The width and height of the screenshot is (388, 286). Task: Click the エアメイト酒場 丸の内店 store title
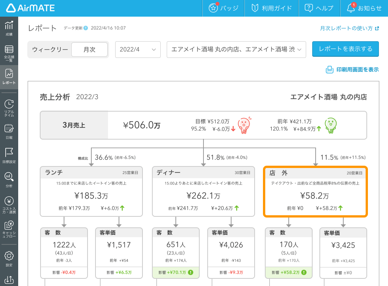click(329, 97)
